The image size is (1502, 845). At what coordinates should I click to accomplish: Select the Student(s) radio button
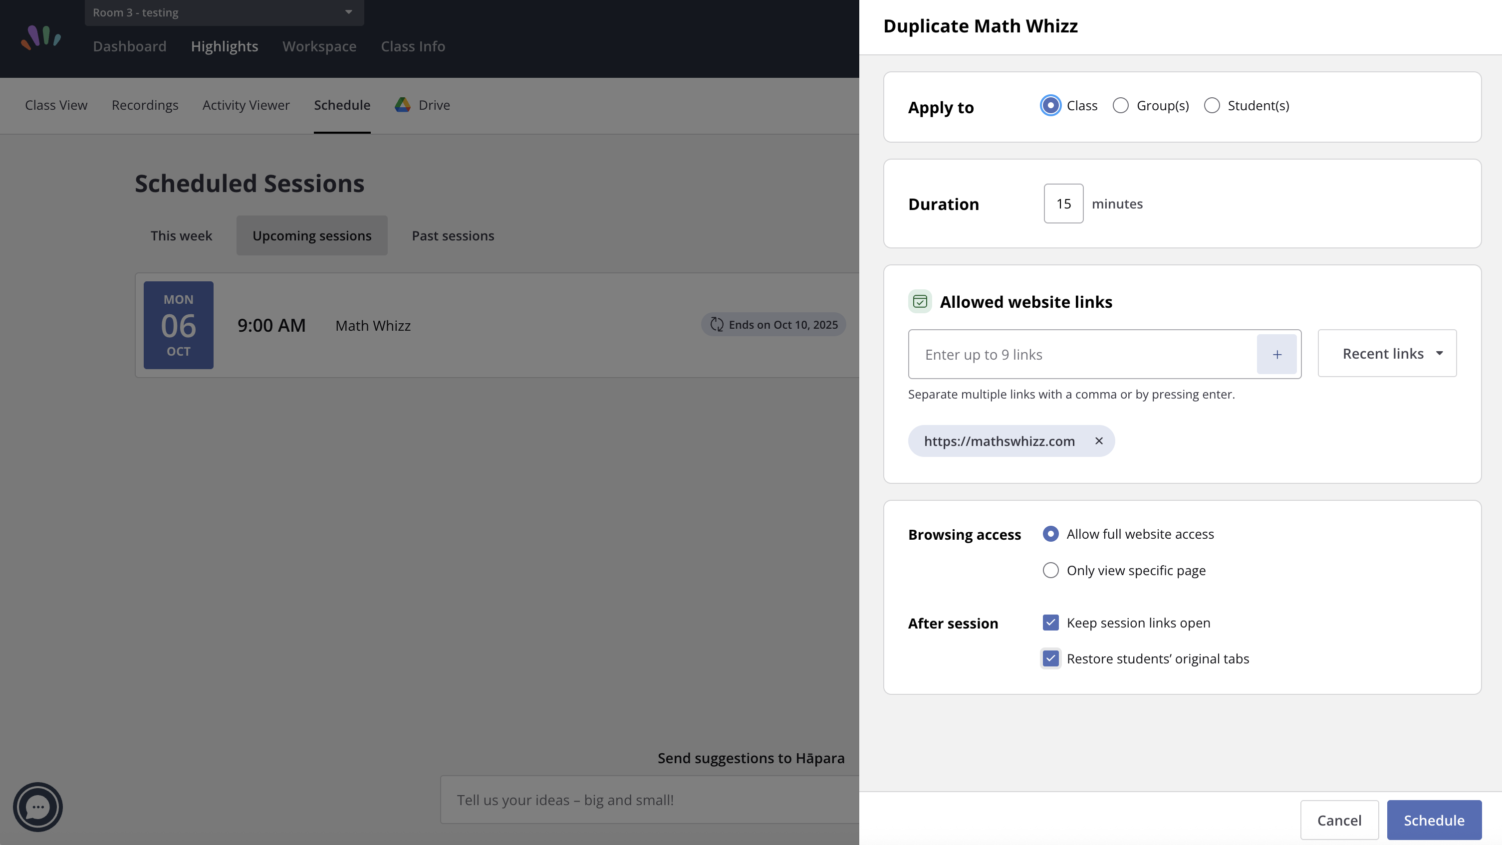(1212, 105)
